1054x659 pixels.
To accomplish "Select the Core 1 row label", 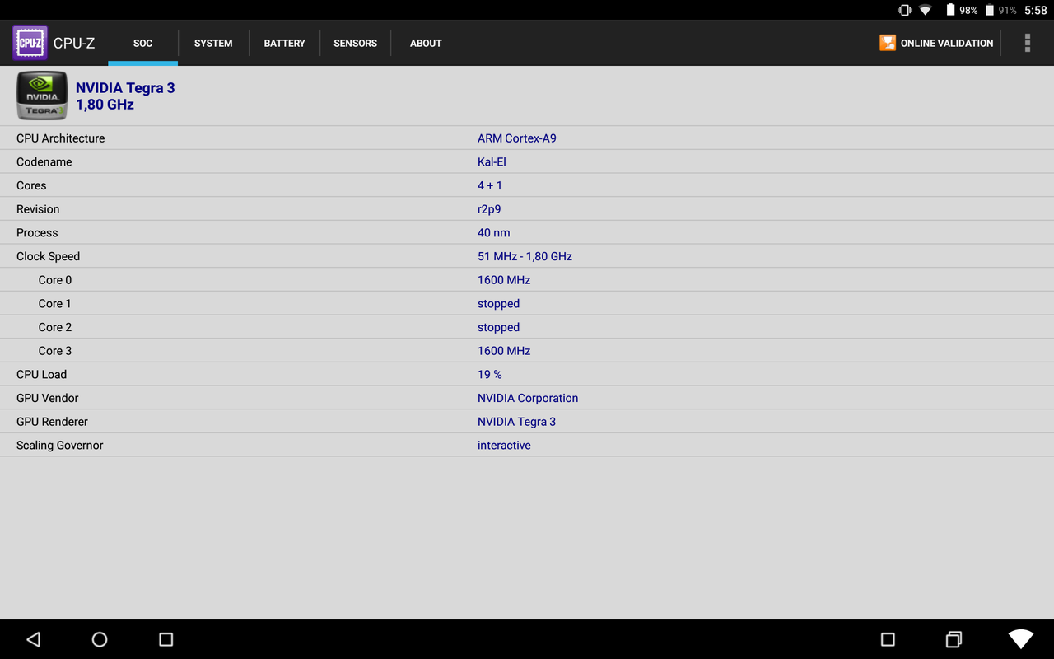I will (x=55, y=304).
